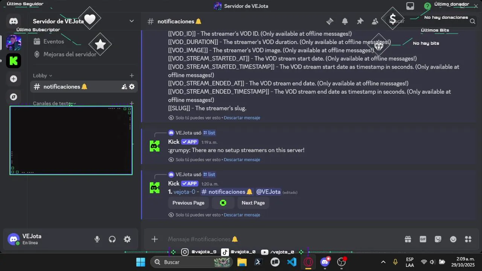This screenshot has height=271, width=482.
Task: Focus the Windows taskbar Buscar search box
Action: tap(192, 262)
